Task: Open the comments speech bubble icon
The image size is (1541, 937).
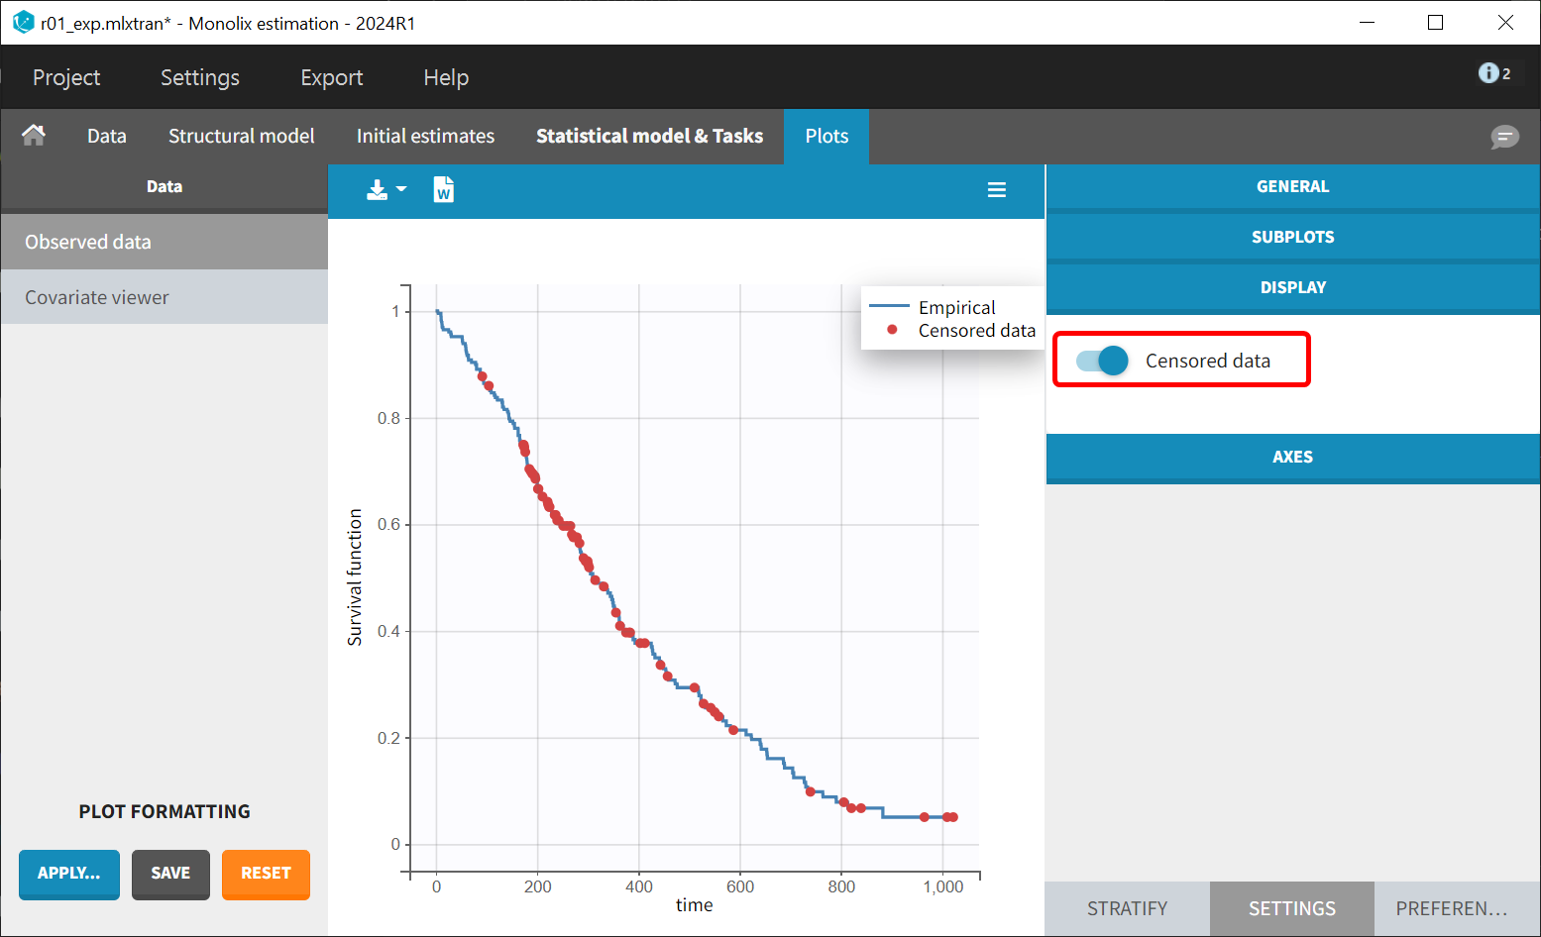Action: [x=1503, y=137]
